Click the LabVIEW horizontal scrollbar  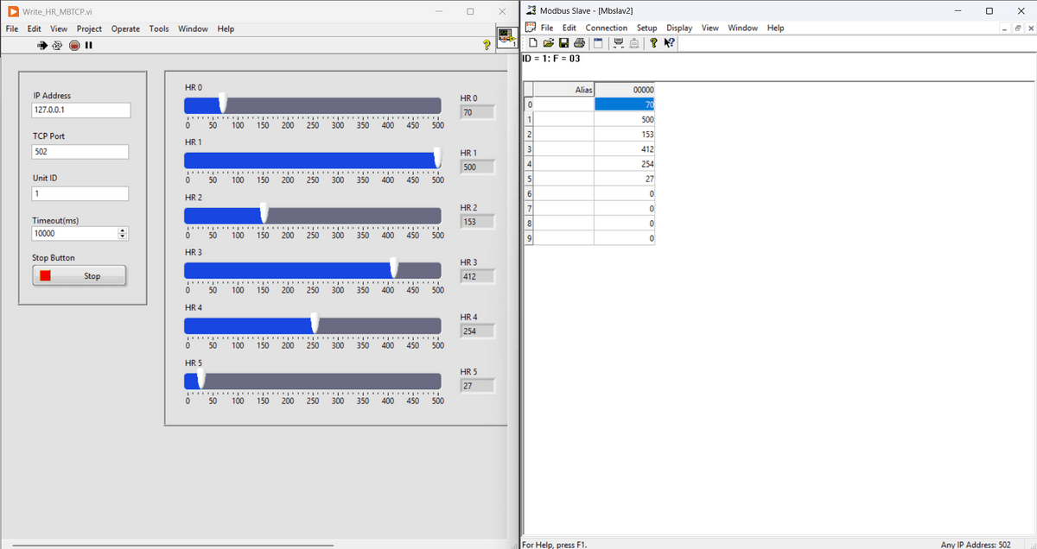[173, 545]
